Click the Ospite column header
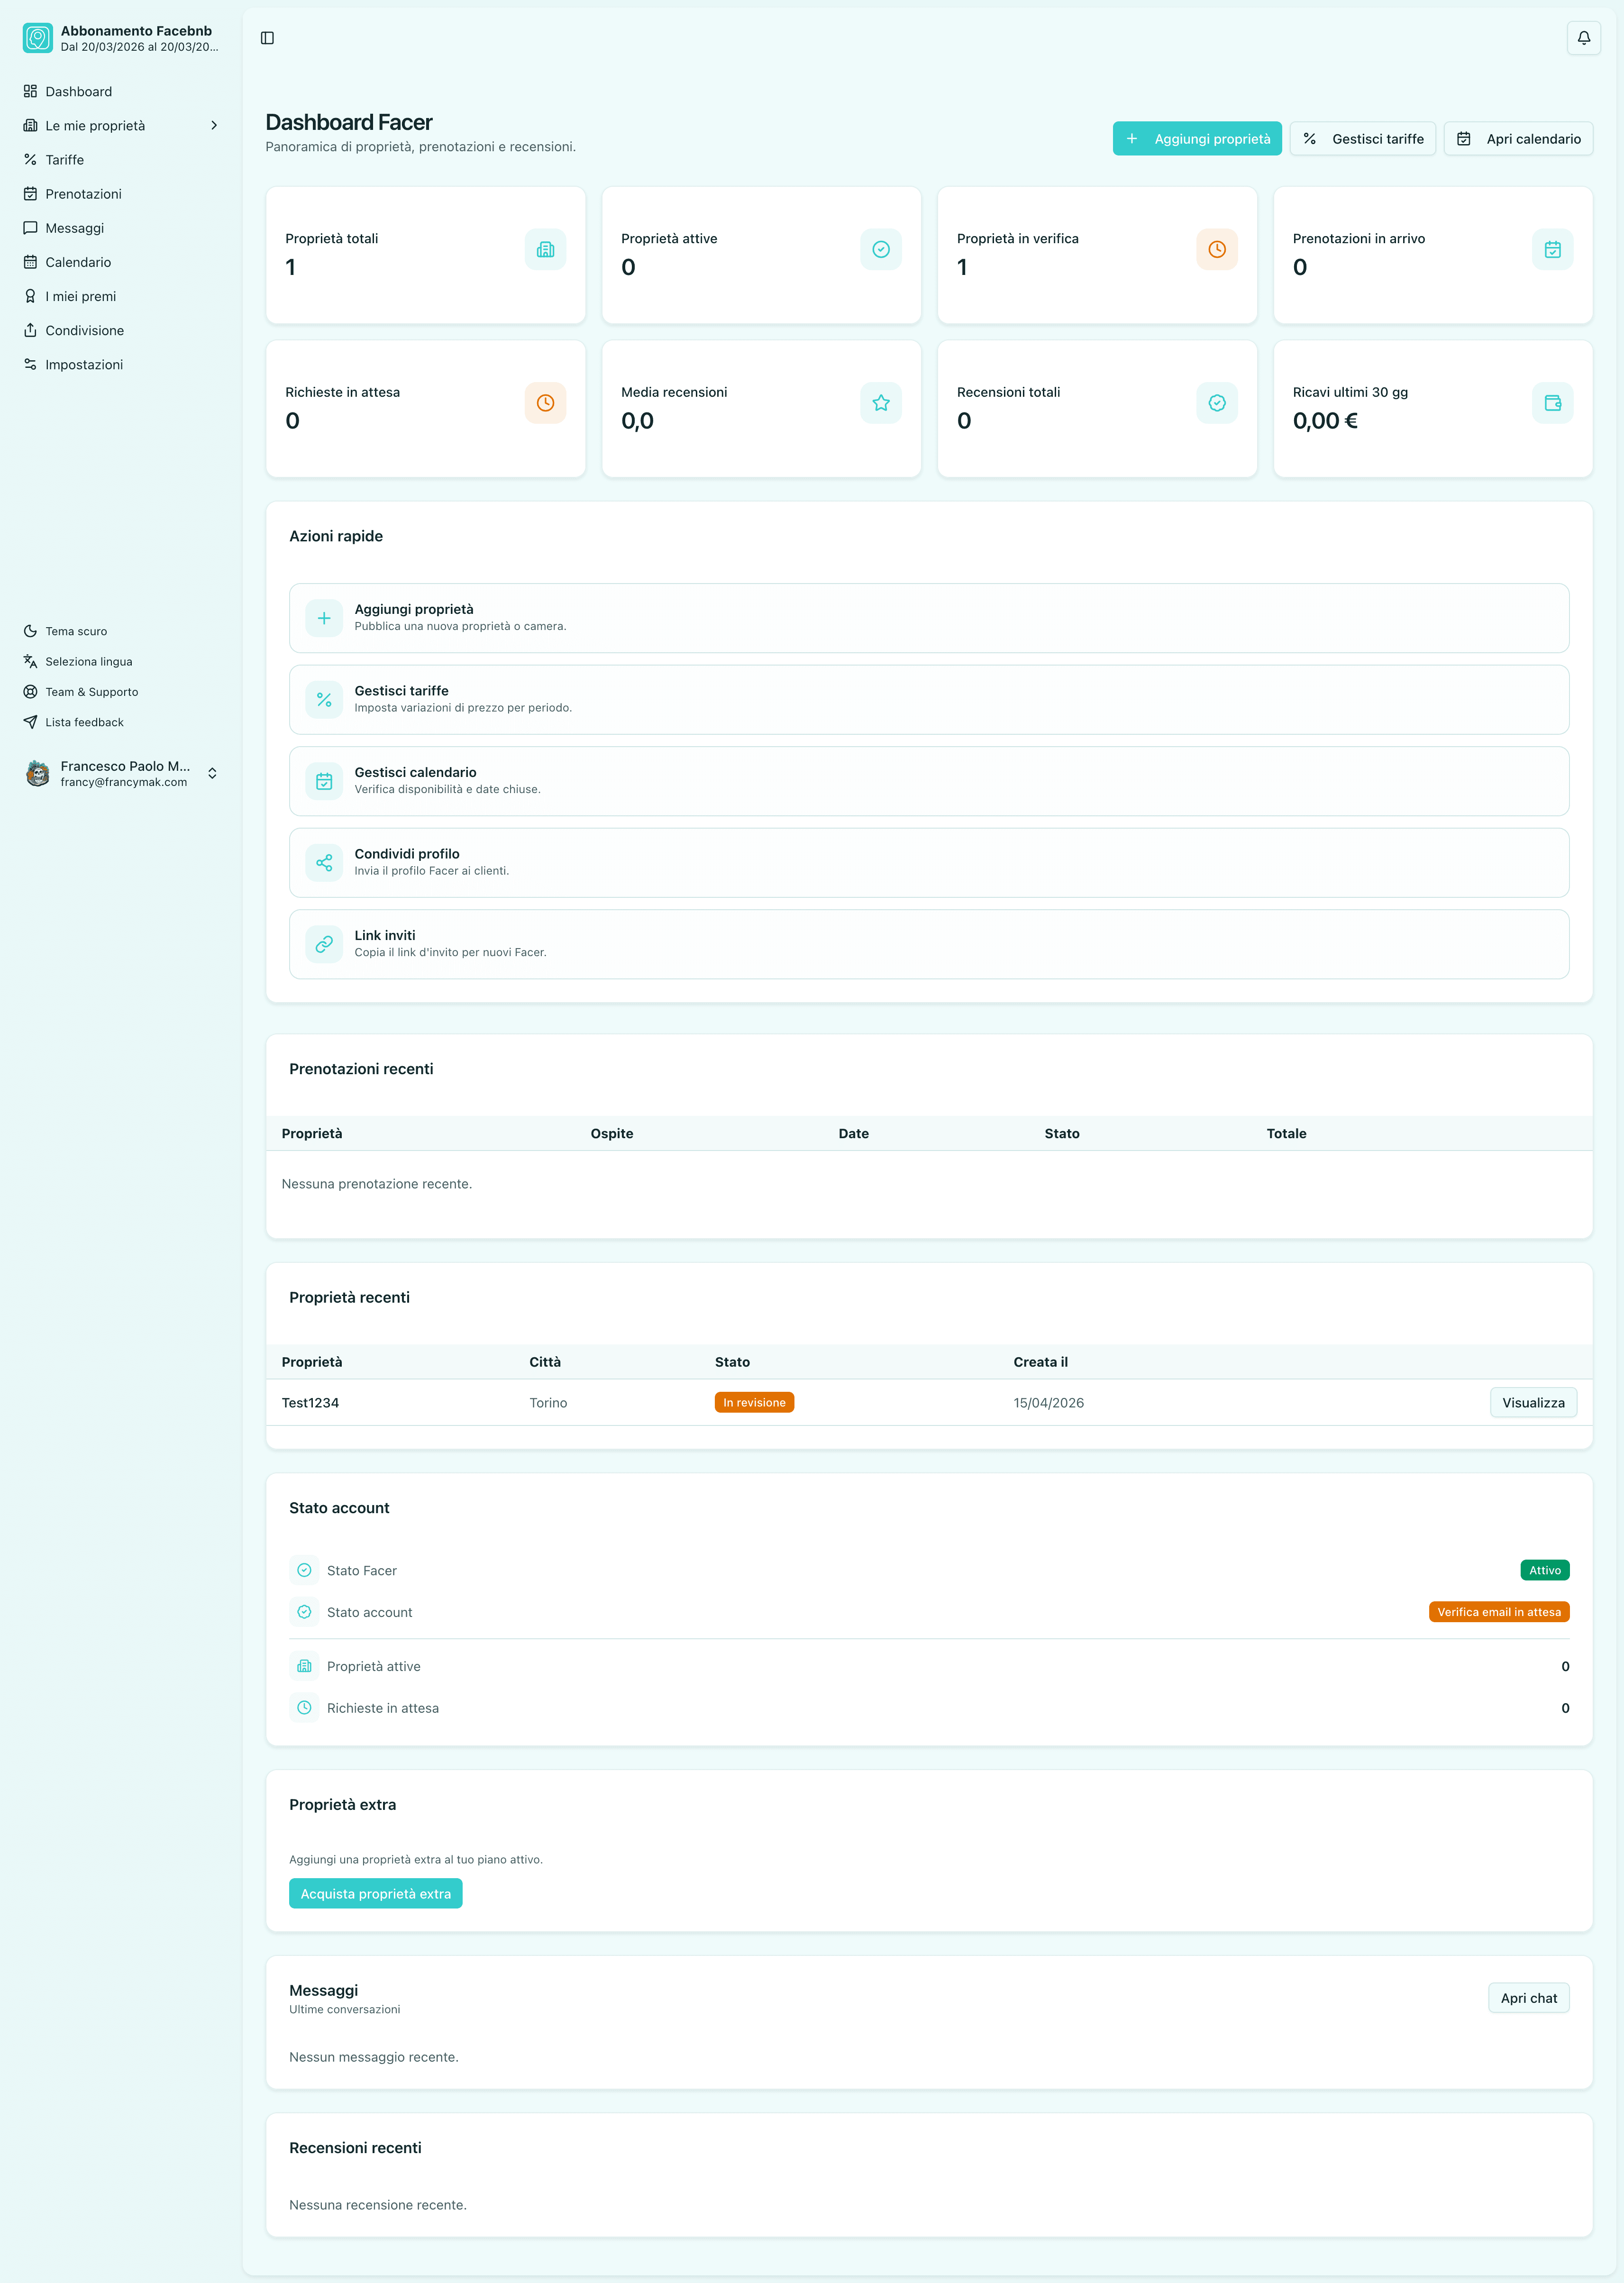This screenshot has width=1624, height=2283. pyautogui.click(x=611, y=1134)
